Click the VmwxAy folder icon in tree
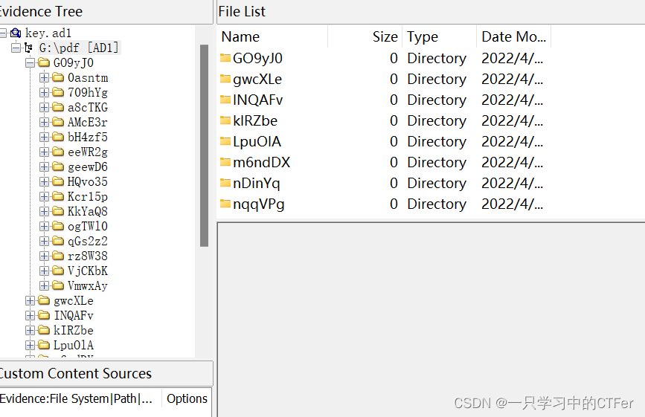This screenshot has height=417, width=645. click(x=58, y=285)
